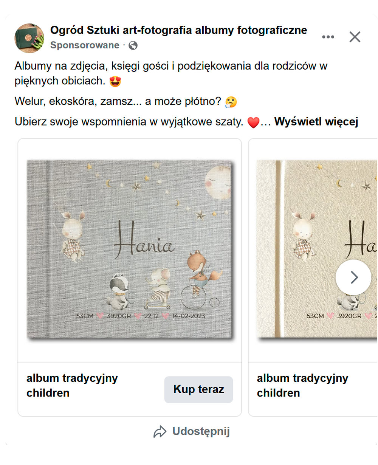Click the globe public audience icon

133,46
